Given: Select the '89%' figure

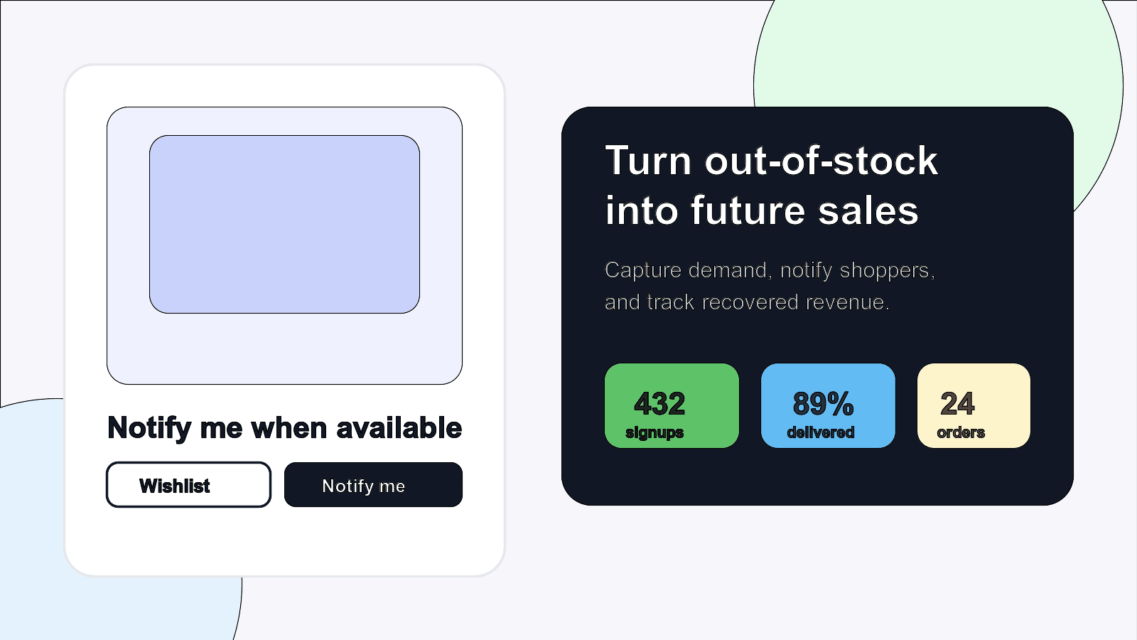Looking at the screenshot, I should click(x=823, y=404).
